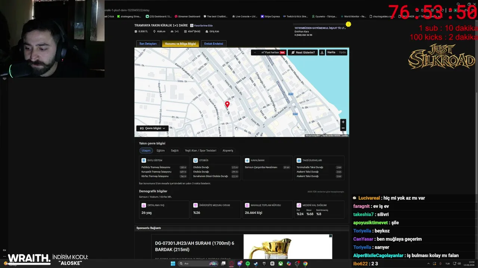The width and height of the screenshot is (478, 268).
Task: Open Google Chrome from the taskbar
Action: (x=305, y=264)
